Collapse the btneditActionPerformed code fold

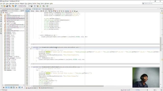(29, 47)
